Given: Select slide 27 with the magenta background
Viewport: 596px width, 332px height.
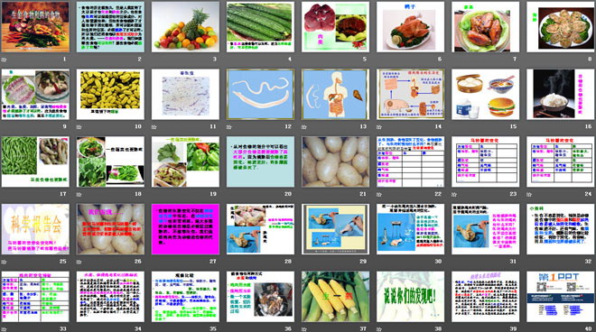Looking at the screenshot, I should [185, 229].
